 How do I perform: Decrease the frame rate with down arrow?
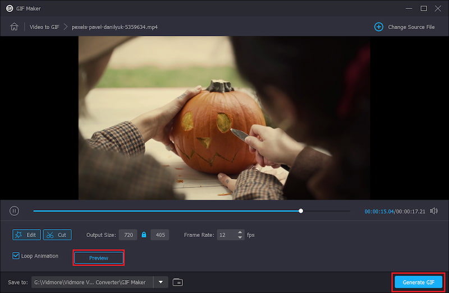coord(240,238)
